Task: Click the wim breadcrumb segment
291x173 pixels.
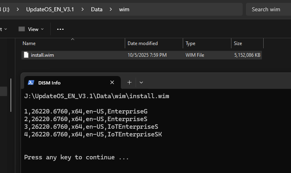Action: [x=124, y=9]
